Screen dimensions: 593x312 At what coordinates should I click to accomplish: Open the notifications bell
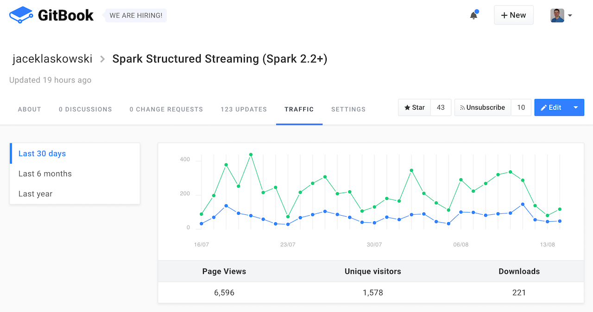pyautogui.click(x=473, y=15)
